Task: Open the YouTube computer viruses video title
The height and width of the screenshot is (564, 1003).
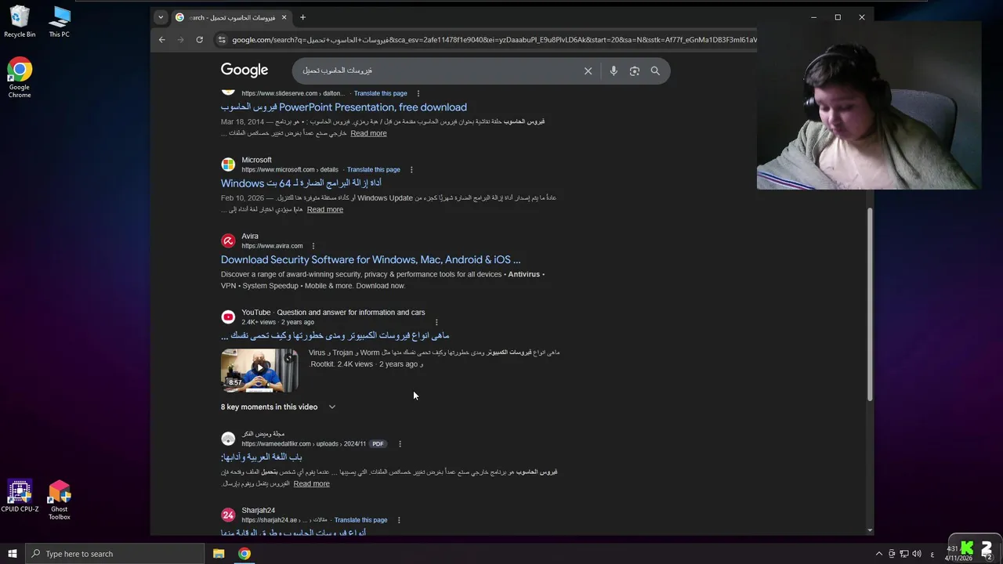Action: click(x=335, y=335)
